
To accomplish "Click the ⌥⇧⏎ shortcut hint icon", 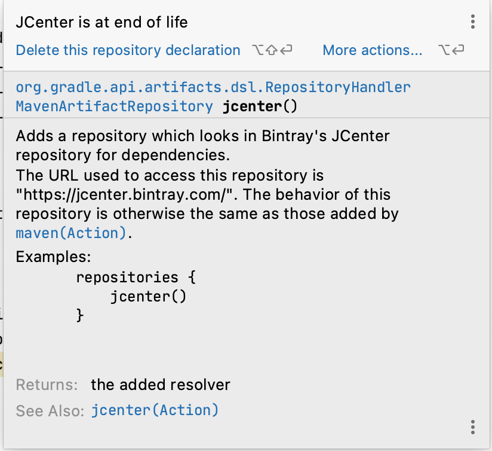I will [x=272, y=51].
